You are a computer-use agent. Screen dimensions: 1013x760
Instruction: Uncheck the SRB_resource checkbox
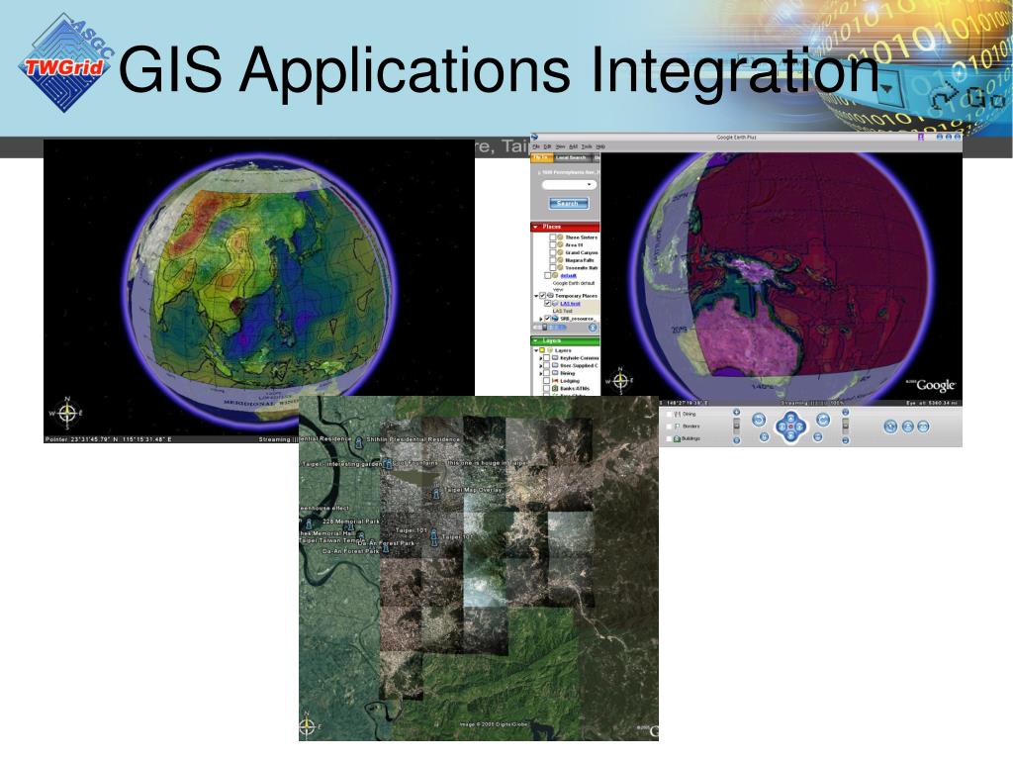click(547, 318)
